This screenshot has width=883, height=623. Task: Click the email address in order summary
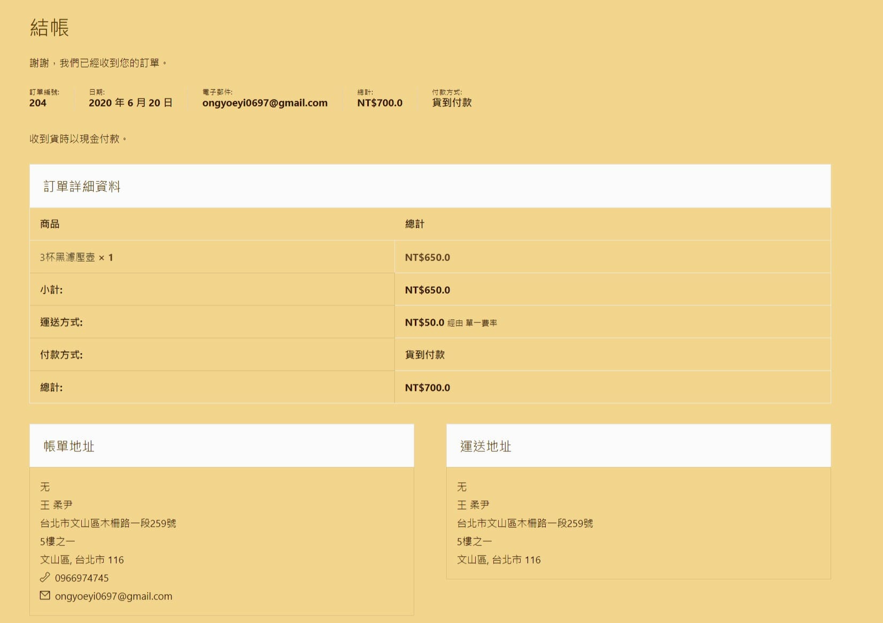pos(265,103)
